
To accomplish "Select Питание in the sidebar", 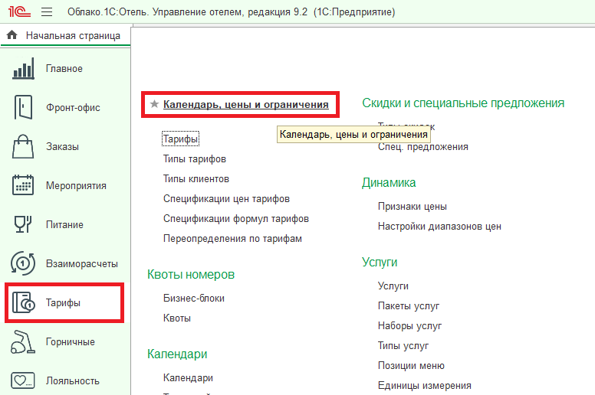I will [x=64, y=224].
